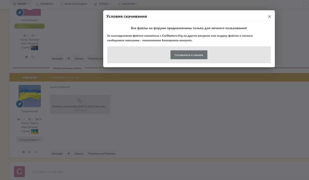Click the paperclip icon on the attachment
This screenshot has width=309, height=180.
[79, 101]
